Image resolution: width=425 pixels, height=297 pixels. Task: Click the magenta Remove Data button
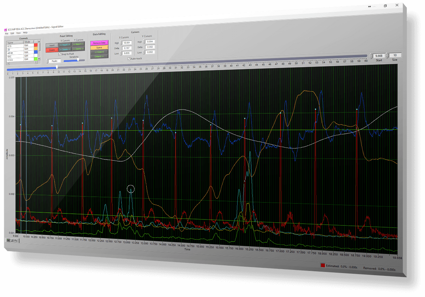pos(99,43)
